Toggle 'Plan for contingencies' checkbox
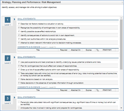124x111 pixels. pos(19,66)
